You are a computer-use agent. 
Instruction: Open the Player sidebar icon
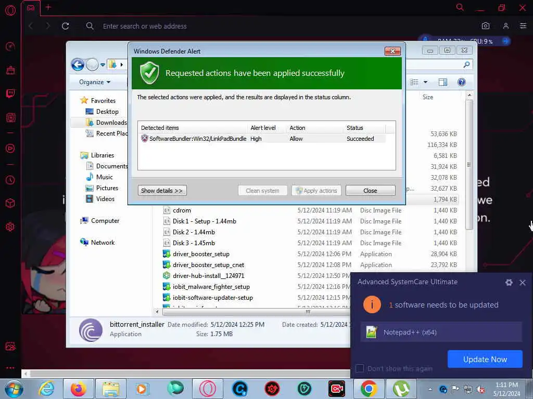10,148
